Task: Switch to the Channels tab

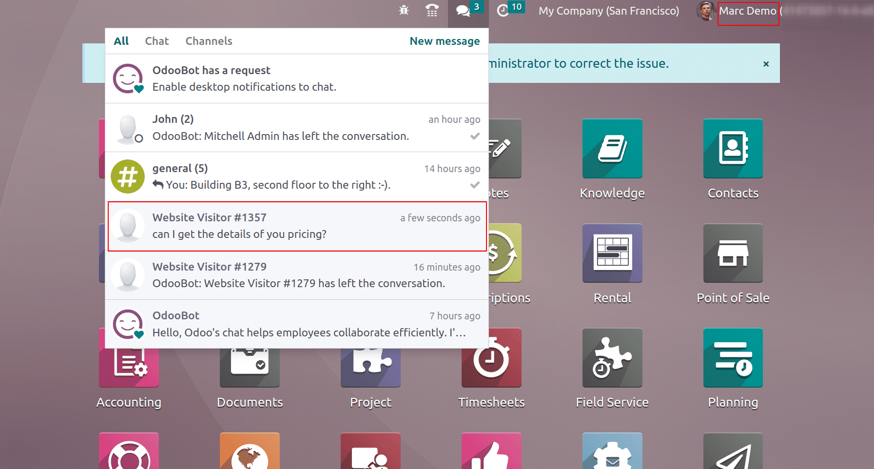Action: (x=209, y=41)
